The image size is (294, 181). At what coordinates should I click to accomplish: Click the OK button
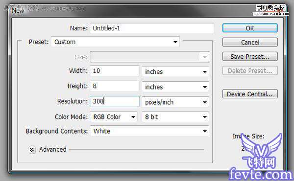250,28
